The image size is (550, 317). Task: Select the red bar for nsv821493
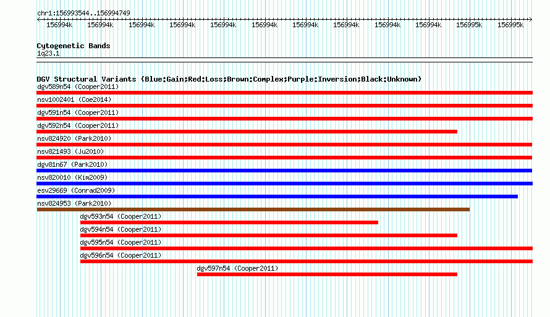[x=284, y=158]
